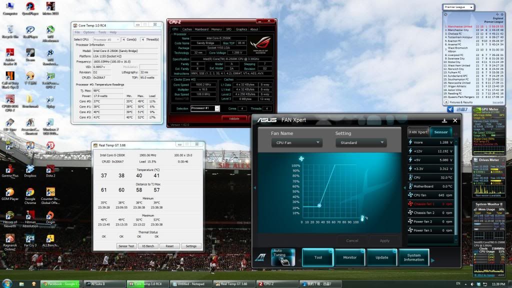Open the Recycle Bin icon
512x288 pixels.
click(x=9, y=30)
